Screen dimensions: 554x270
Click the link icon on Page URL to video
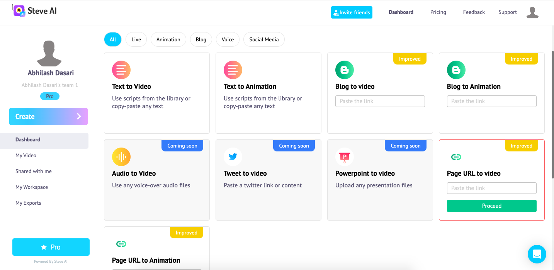pyautogui.click(x=456, y=157)
